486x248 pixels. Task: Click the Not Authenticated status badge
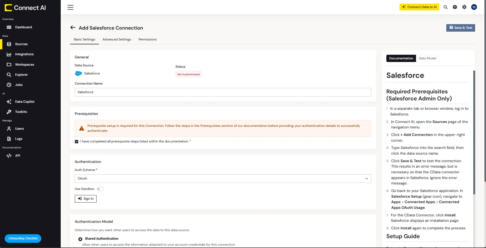tap(188, 74)
